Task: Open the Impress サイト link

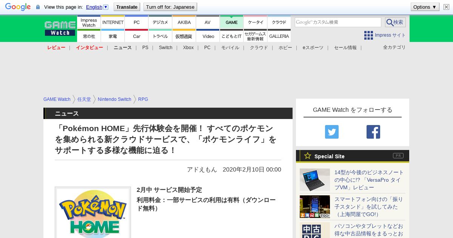Action: point(390,35)
